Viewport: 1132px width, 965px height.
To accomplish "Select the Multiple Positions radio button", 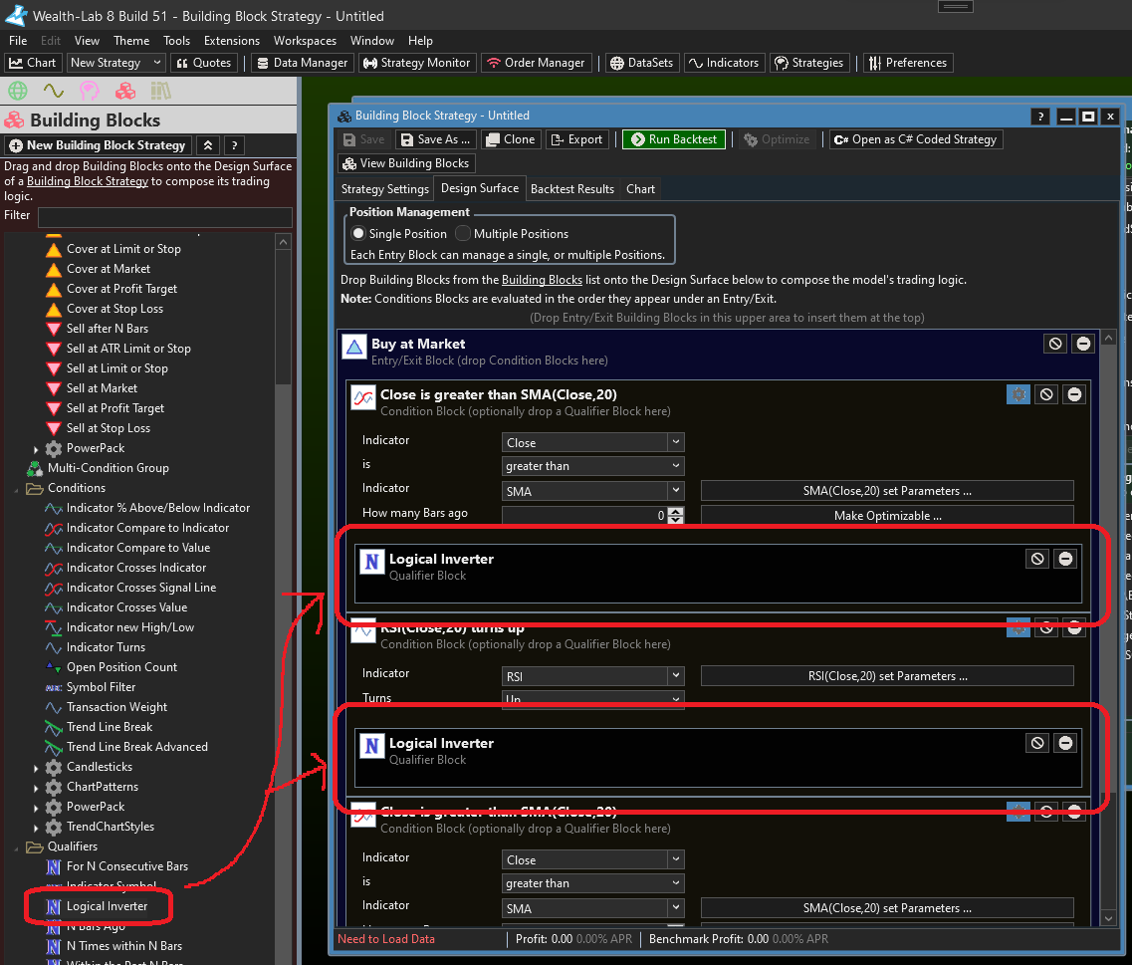I will point(463,234).
